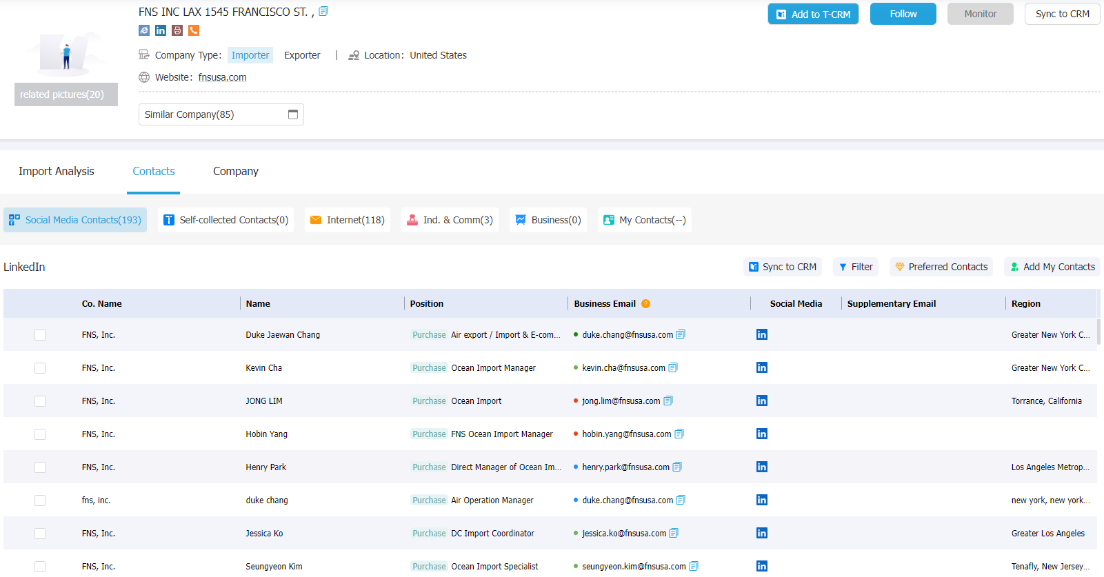Click the orange phone icon under company name
The width and height of the screenshot is (1104, 577).
pyautogui.click(x=194, y=30)
